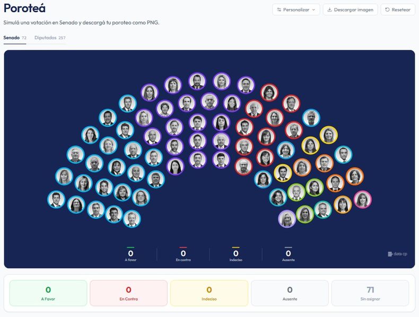
Task: Select the Sin asignar card showing 71
Action: (370, 293)
